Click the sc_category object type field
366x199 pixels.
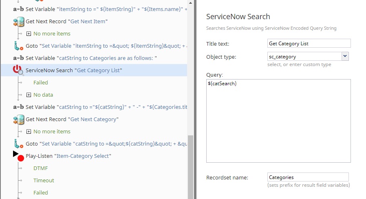point(304,57)
